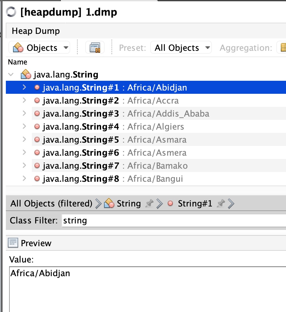
Task: Click the String breadcrumb link
Action: coord(128,204)
